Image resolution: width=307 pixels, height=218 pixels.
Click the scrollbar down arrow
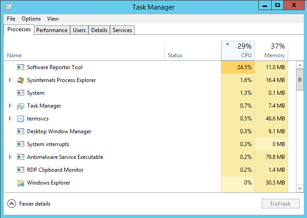coord(300,188)
